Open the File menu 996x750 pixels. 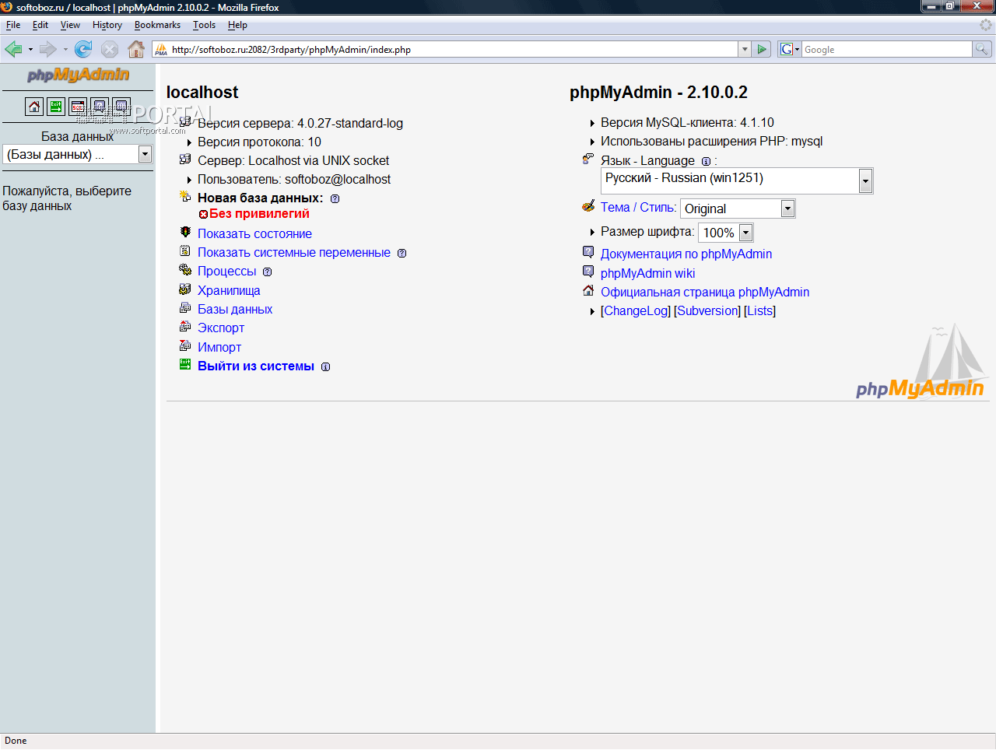tap(13, 25)
